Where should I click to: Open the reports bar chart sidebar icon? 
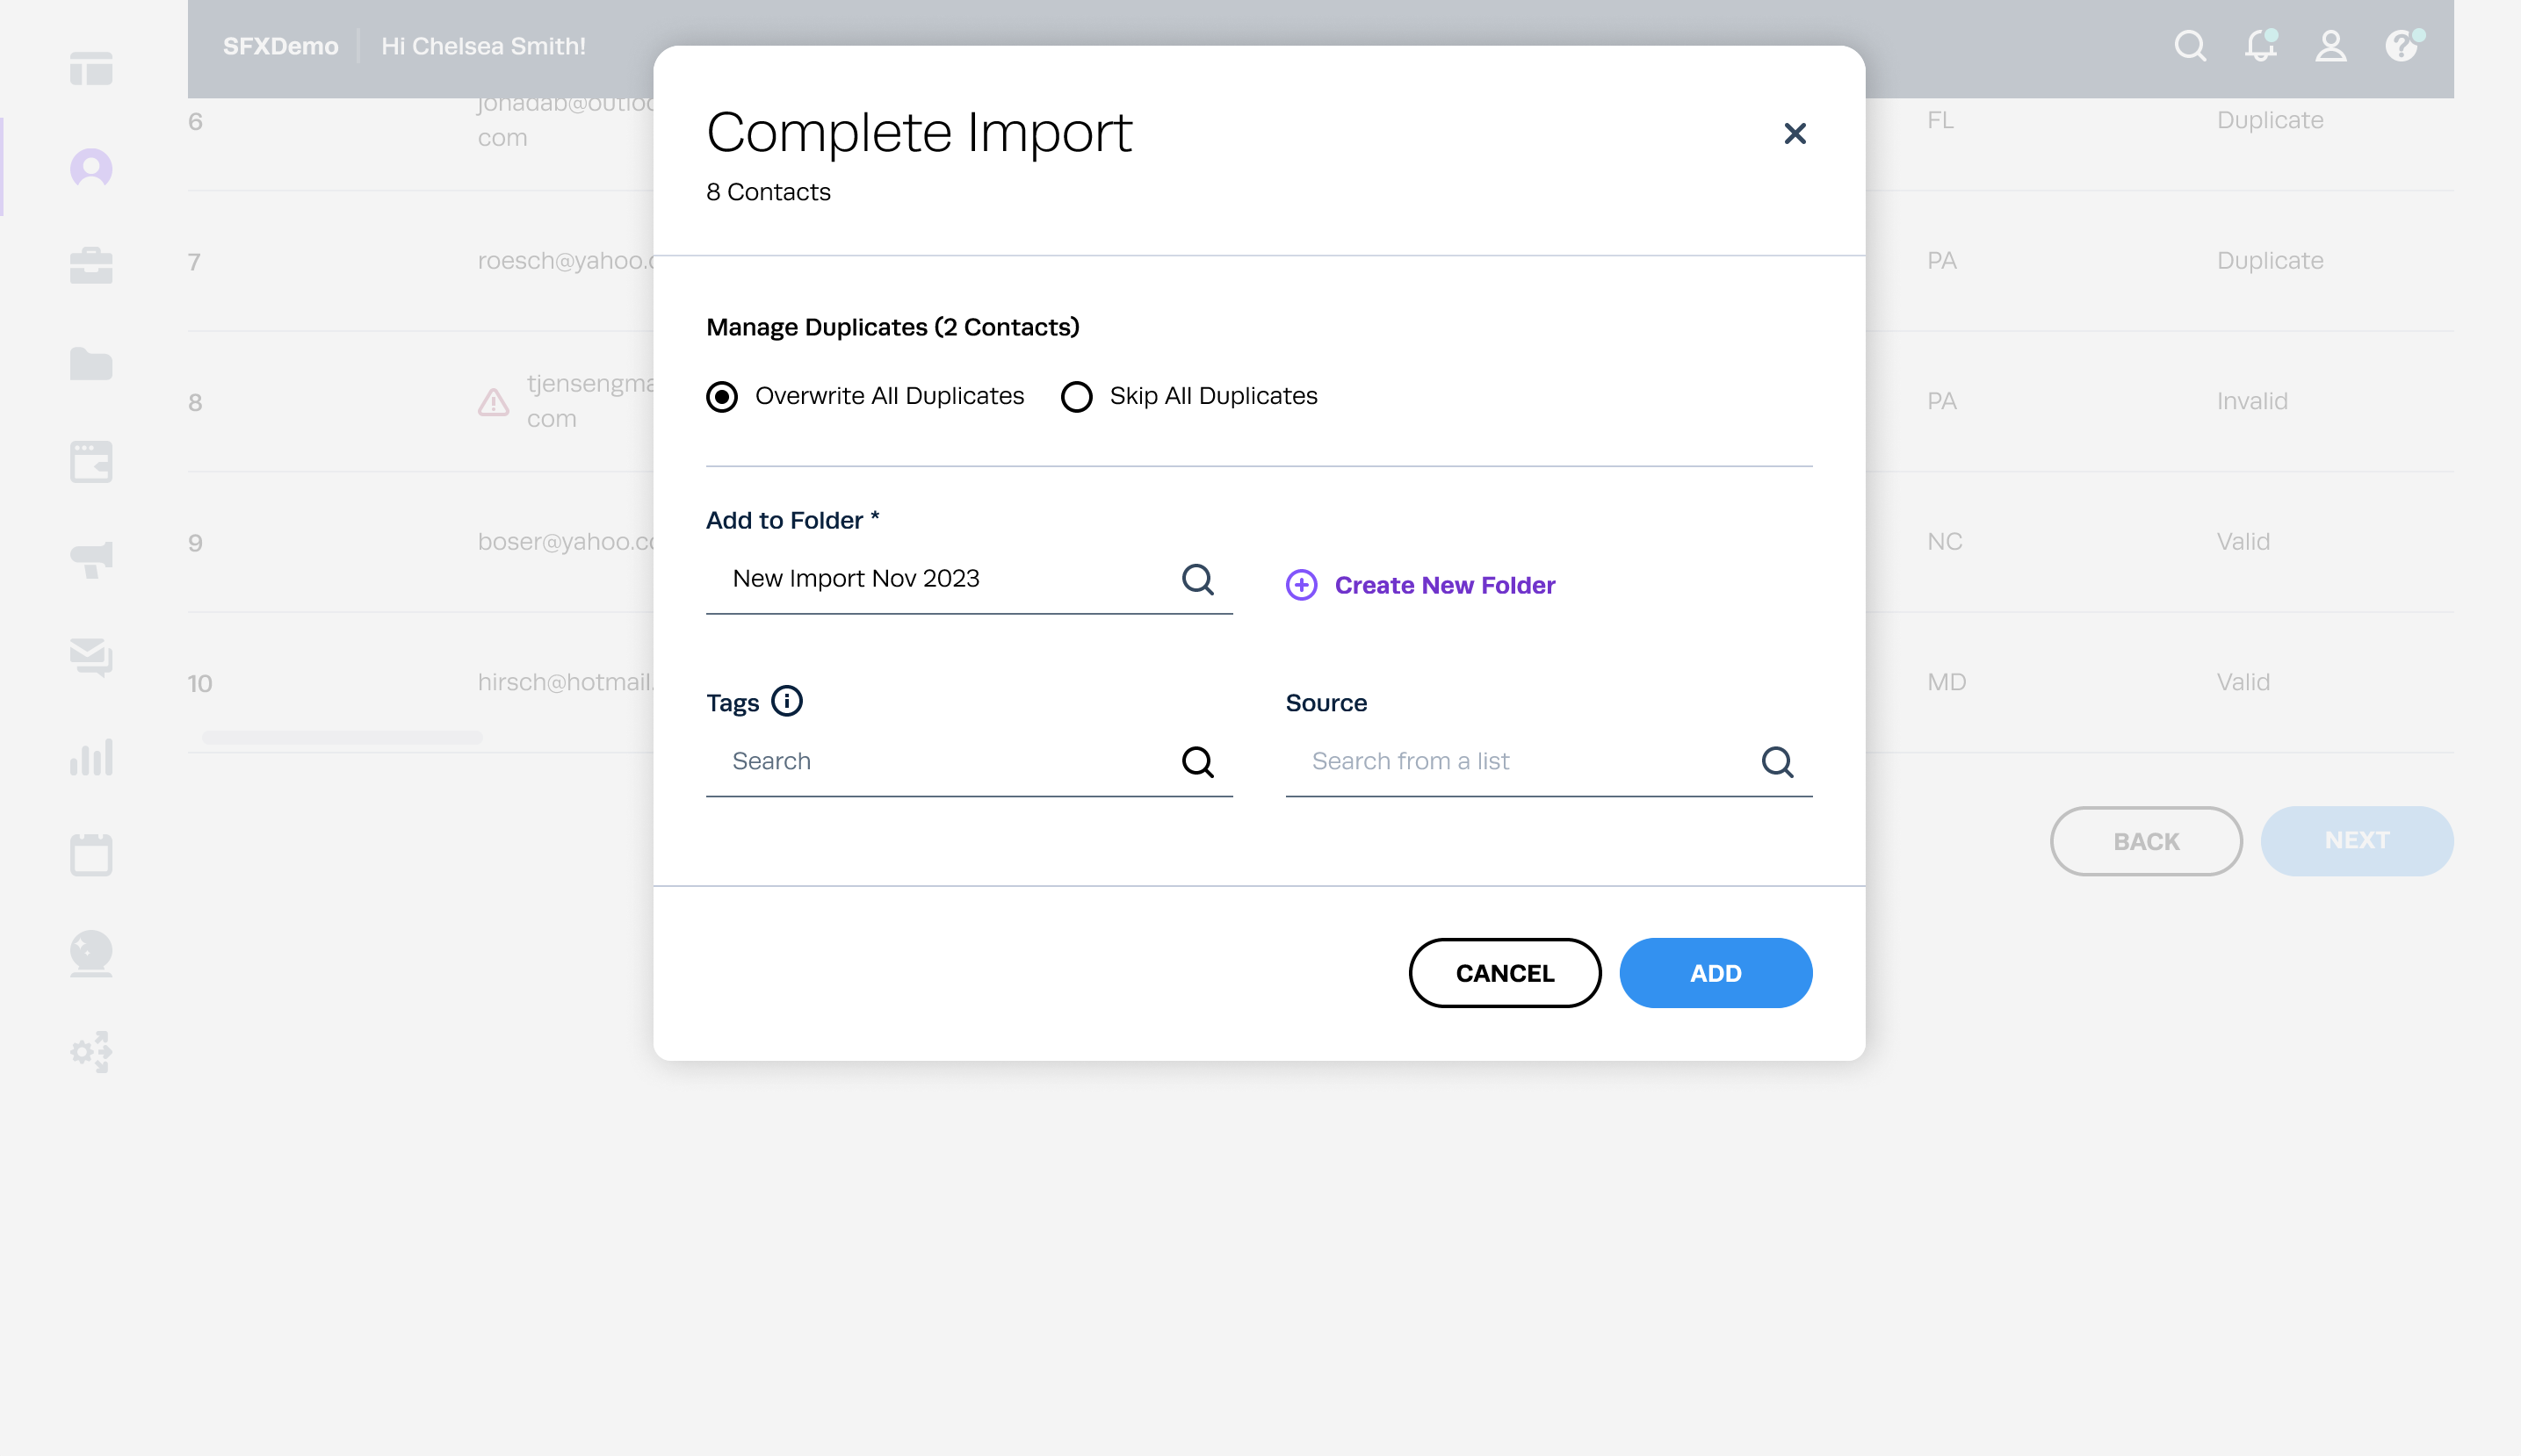click(x=91, y=757)
